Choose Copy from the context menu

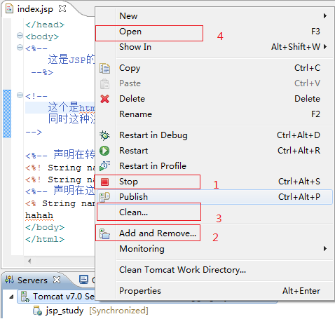pyautogui.click(x=214, y=68)
